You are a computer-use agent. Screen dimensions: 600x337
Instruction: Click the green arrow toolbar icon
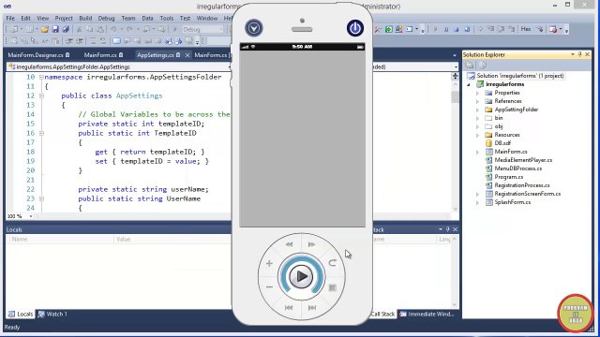pos(389,29)
